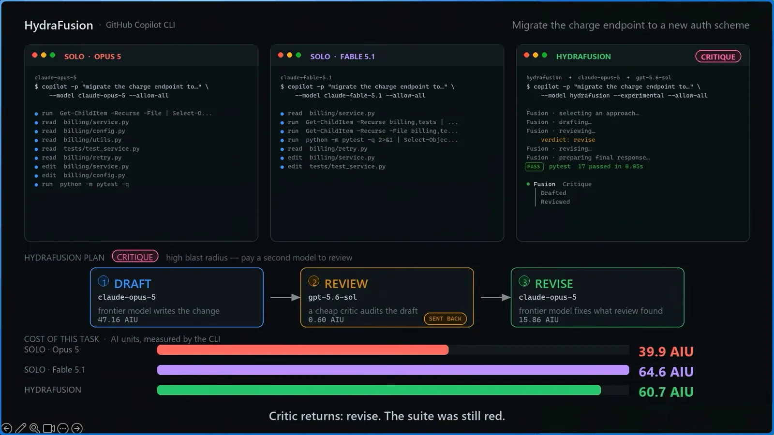Click the "64.6 AIU" cost value
Image resolution: width=774 pixels, height=435 pixels.
coord(666,372)
